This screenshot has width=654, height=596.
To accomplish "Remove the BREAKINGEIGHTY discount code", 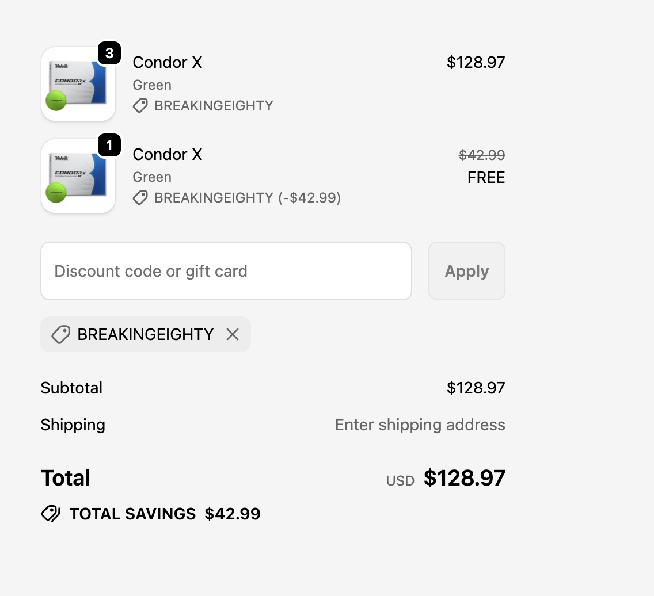I will tap(233, 334).
